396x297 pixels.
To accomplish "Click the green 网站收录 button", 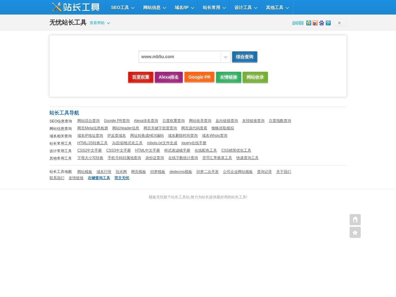I will 255,77.
